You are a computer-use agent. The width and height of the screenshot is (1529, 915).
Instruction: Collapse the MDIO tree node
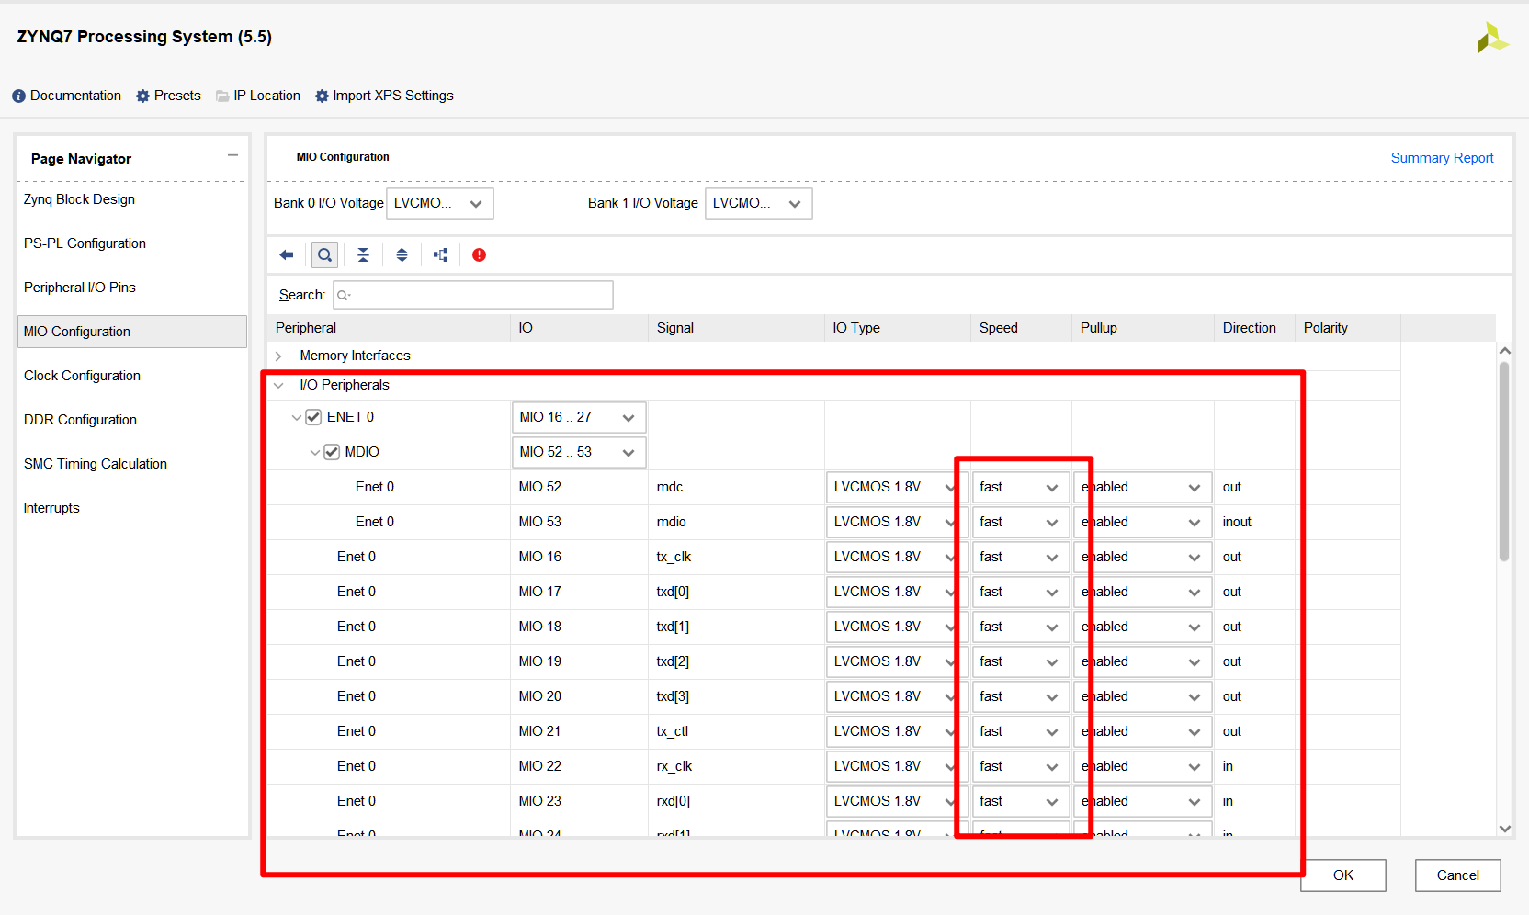(315, 453)
